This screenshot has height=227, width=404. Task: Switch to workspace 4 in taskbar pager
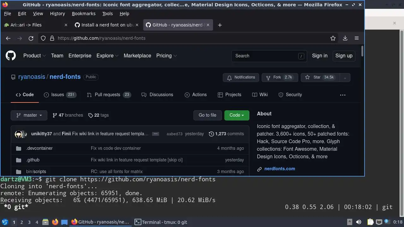coord(37,222)
